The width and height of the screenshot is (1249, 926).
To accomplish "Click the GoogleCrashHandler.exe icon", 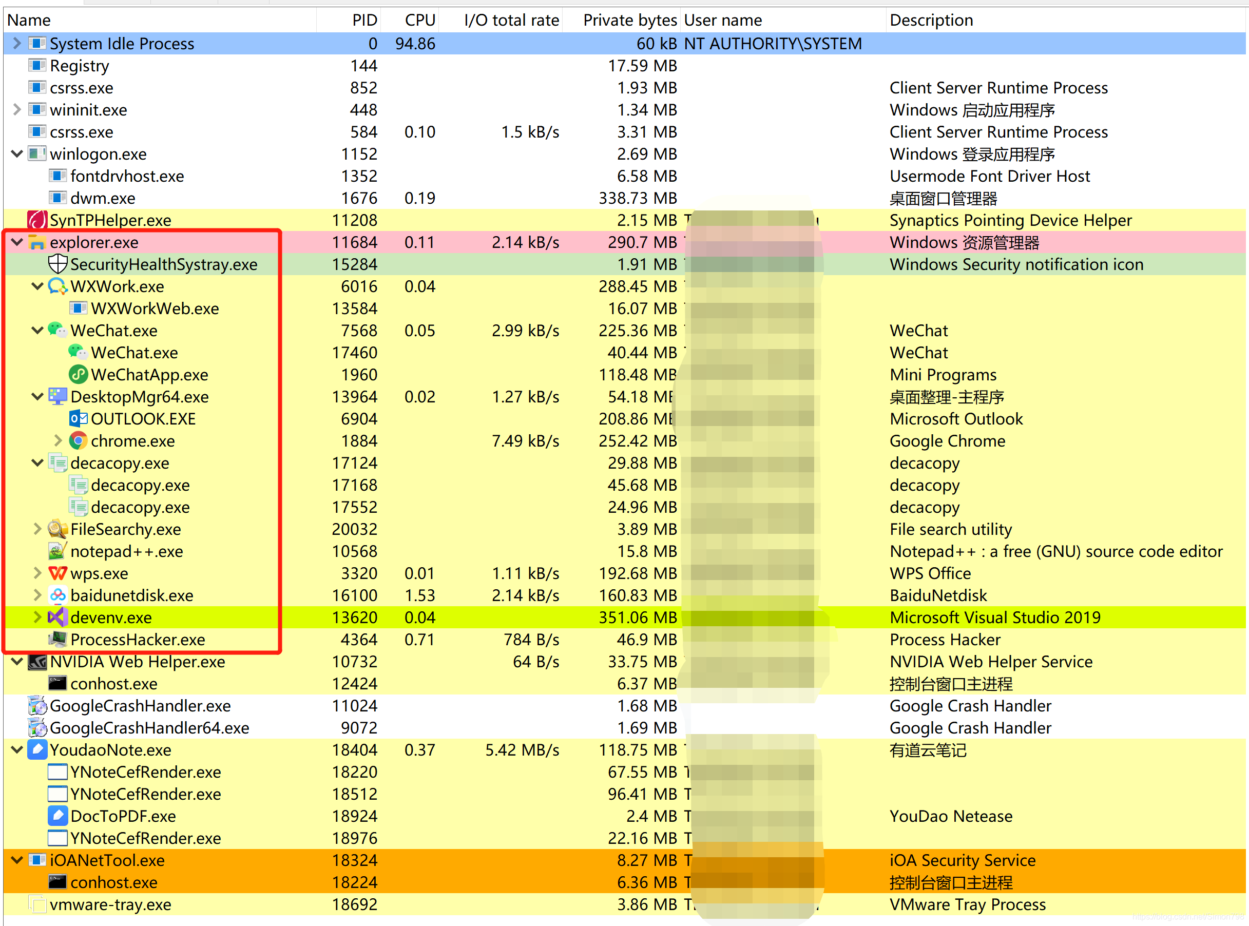I will (37, 706).
